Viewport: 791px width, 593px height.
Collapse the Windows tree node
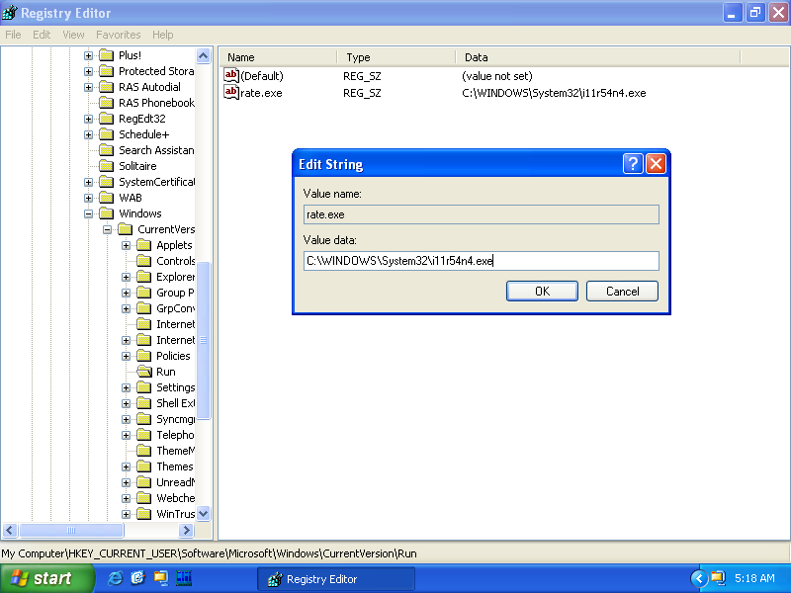coord(88,213)
